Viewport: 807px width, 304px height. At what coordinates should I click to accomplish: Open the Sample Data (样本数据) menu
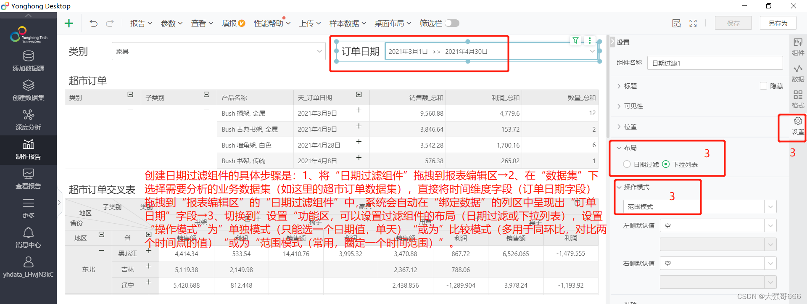coord(348,24)
